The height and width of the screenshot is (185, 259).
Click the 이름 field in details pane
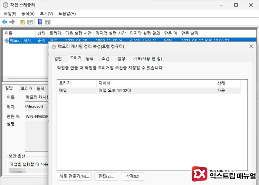tap(37, 97)
